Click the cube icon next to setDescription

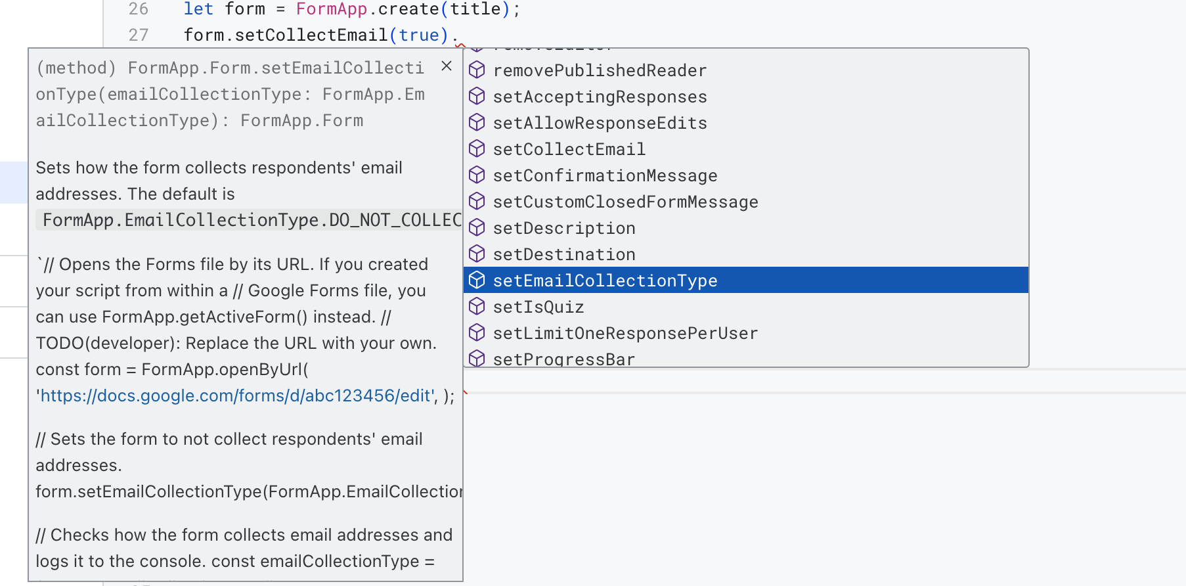[x=477, y=227]
